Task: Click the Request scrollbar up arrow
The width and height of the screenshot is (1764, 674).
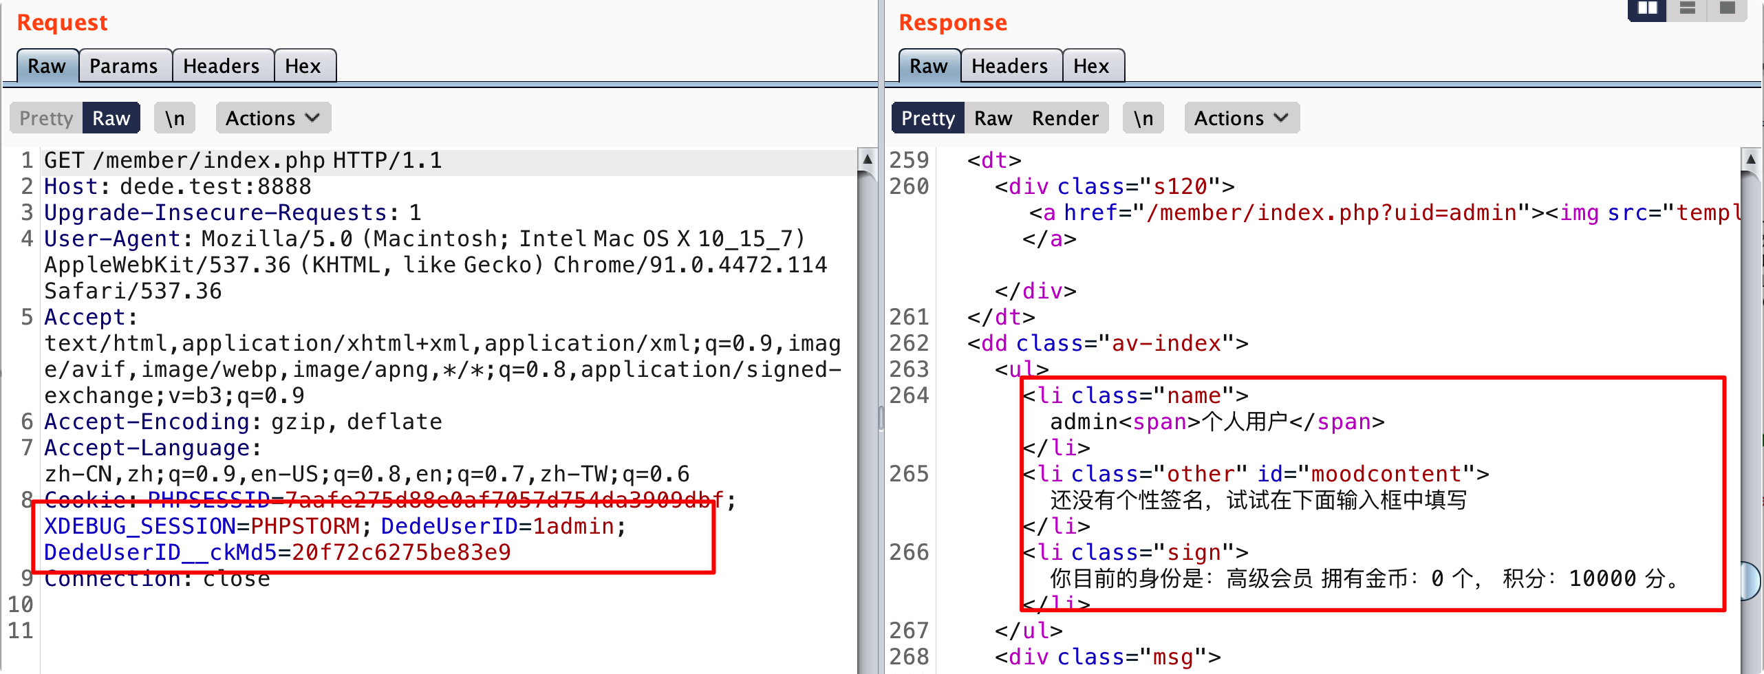Action: (x=868, y=160)
